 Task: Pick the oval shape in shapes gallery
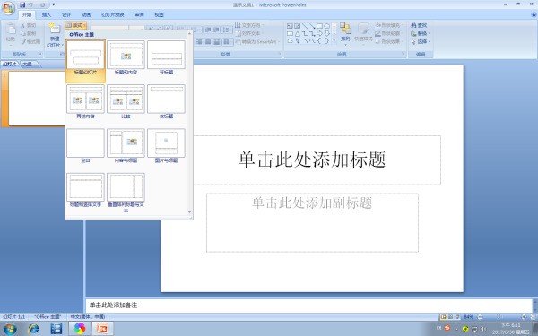pyautogui.click(x=327, y=26)
